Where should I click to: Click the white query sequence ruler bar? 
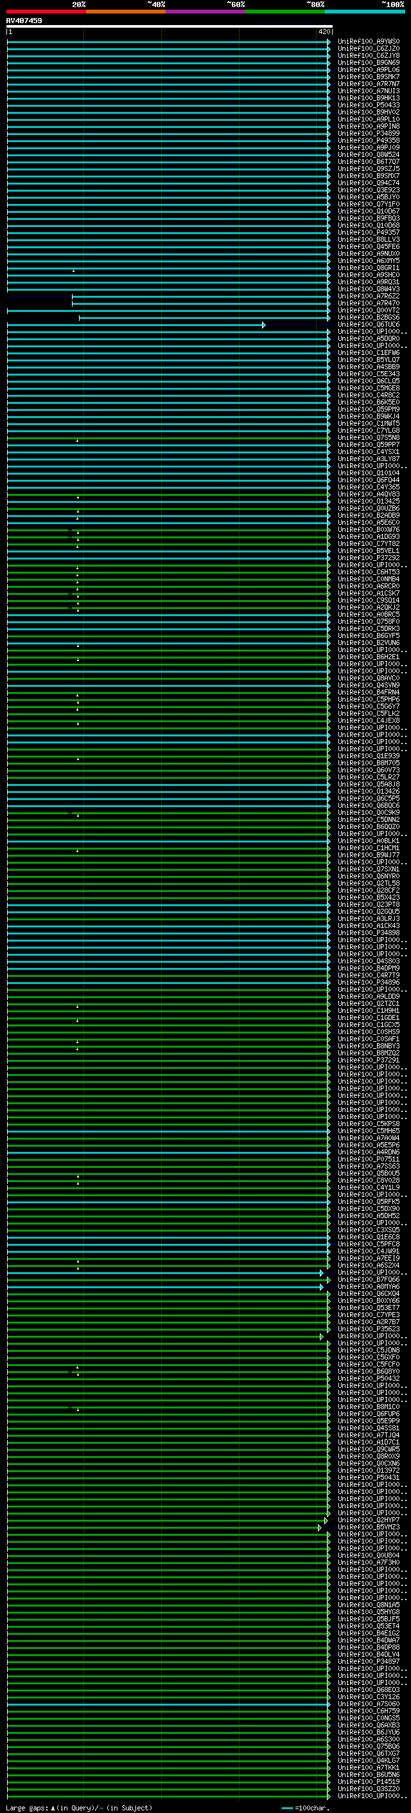(x=169, y=27)
